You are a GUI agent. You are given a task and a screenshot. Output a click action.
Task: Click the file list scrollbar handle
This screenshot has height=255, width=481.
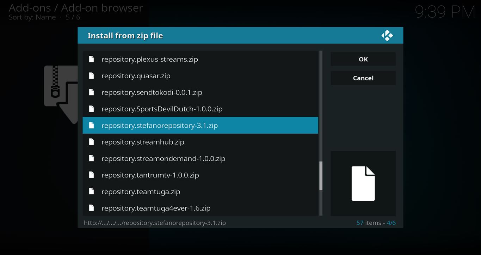click(321, 176)
